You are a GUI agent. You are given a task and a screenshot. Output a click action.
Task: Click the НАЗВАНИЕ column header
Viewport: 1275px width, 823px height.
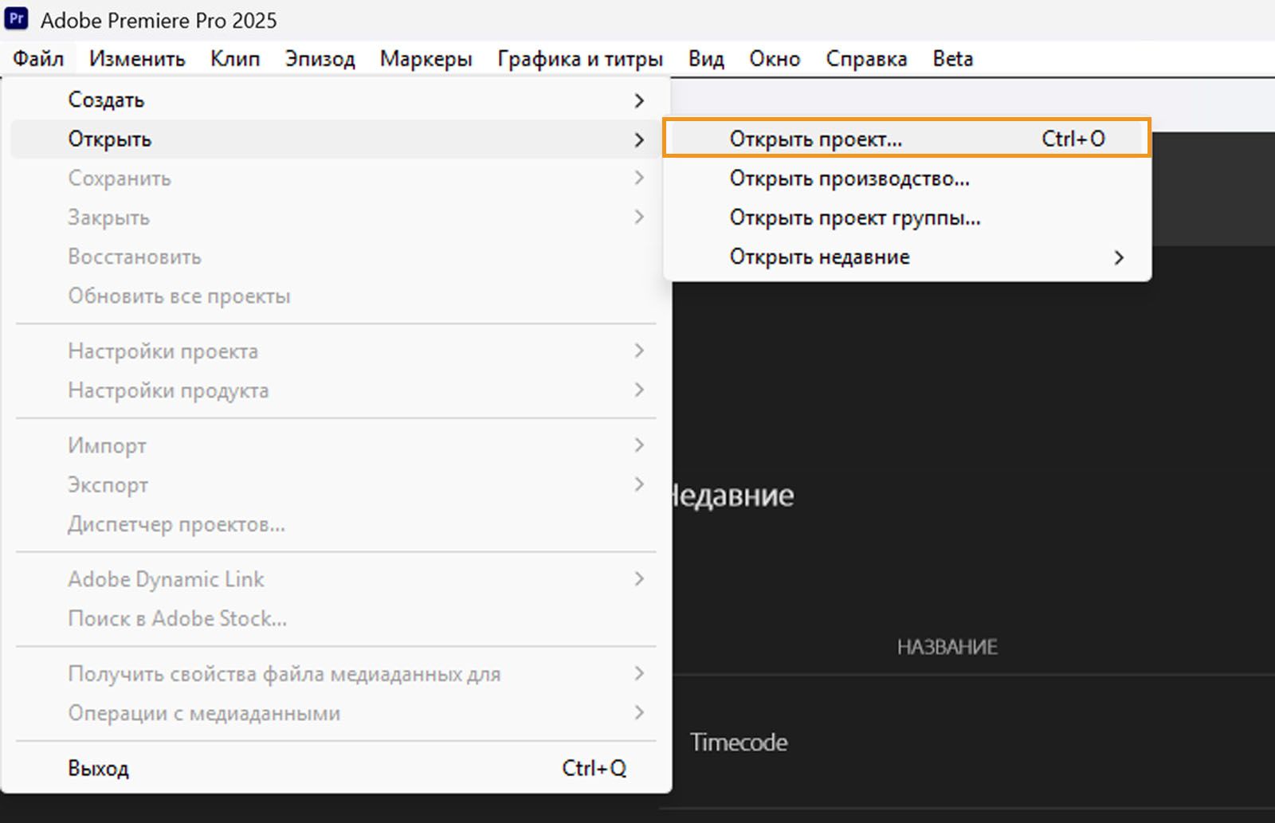tap(947, 647)
